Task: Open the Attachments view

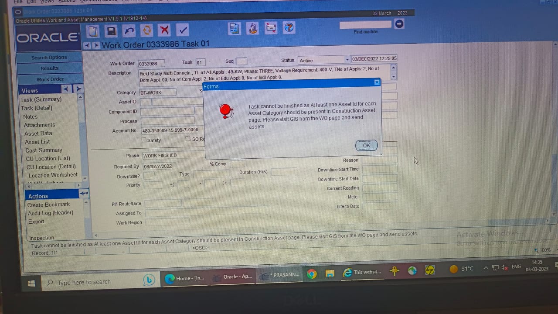Action: (x=40, y=125)
